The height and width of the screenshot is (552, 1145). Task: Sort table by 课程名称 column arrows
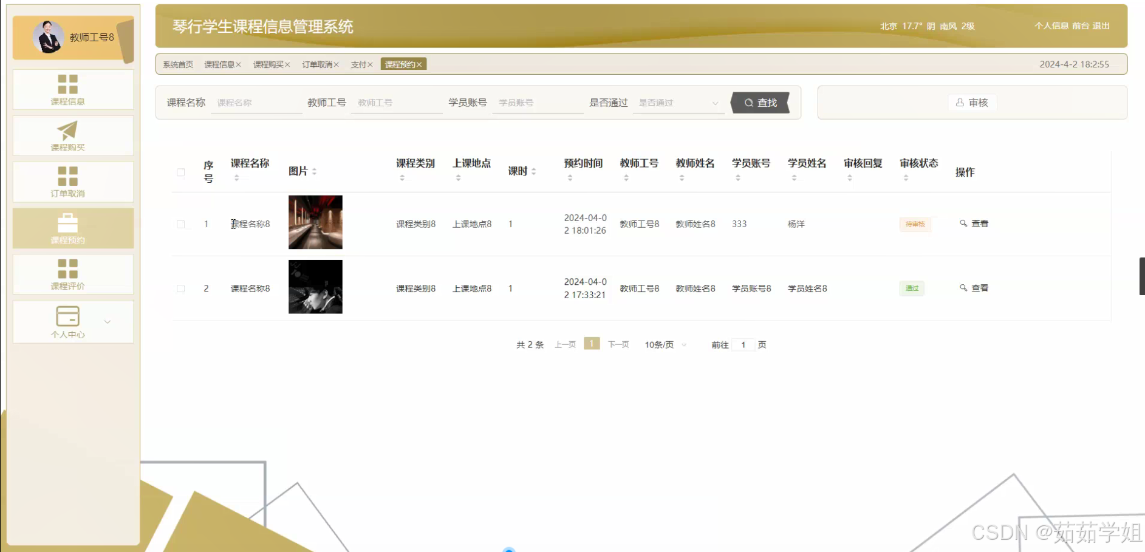(x=237, y=178)
